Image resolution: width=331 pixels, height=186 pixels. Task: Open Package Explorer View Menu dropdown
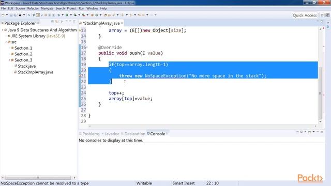[67, 21]
